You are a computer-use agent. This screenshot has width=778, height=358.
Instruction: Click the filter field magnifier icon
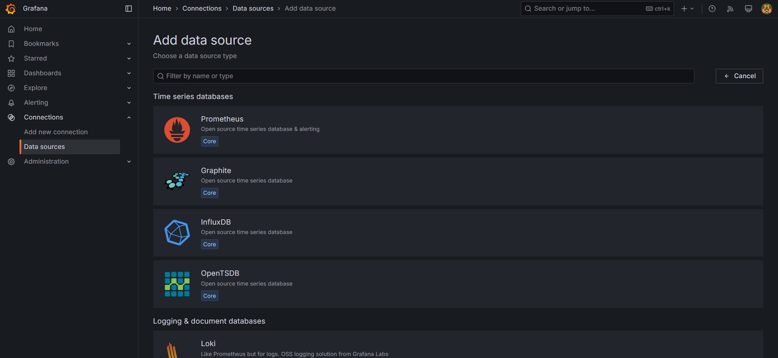(x=161, y=76)
